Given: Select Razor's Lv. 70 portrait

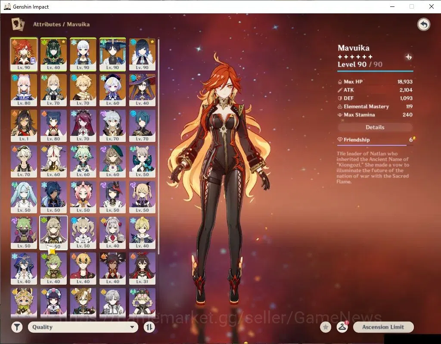Looking at the screenshot, I should [x=112, y=126].
